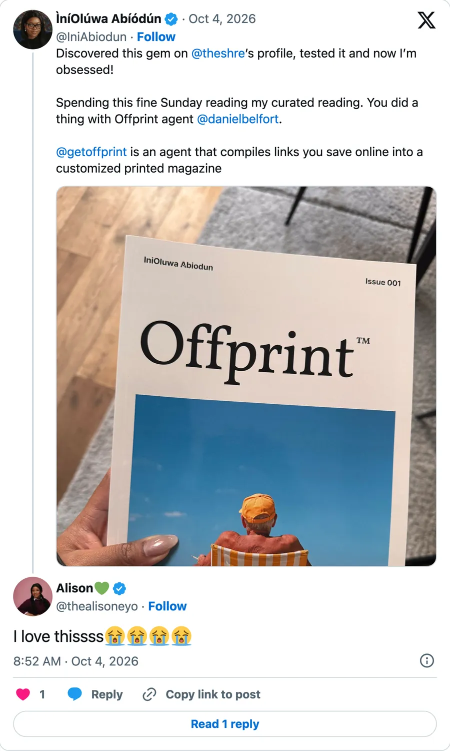Follow @IniAbiodun account
450x751 pixels.
[156, 37]
